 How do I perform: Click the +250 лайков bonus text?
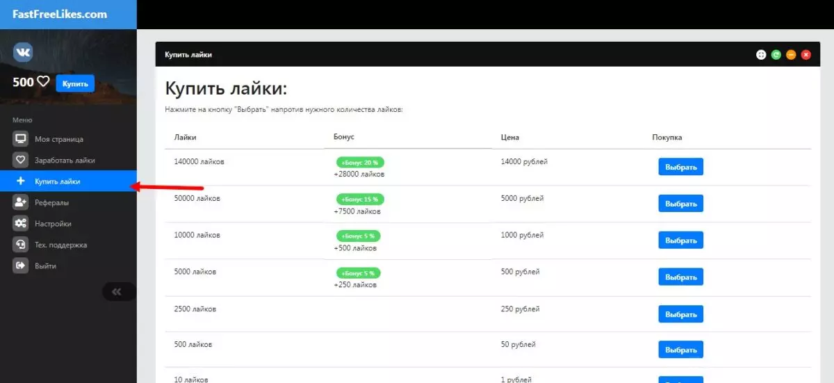355,285
